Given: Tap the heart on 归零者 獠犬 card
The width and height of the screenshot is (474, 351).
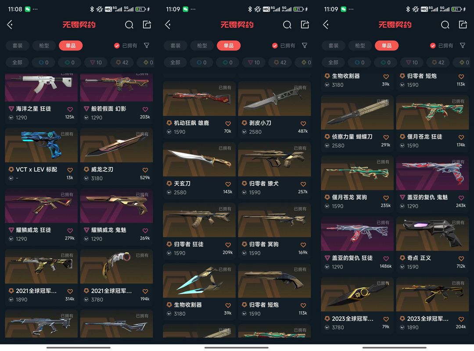Looking at the screenshot, I should point(304,184).
